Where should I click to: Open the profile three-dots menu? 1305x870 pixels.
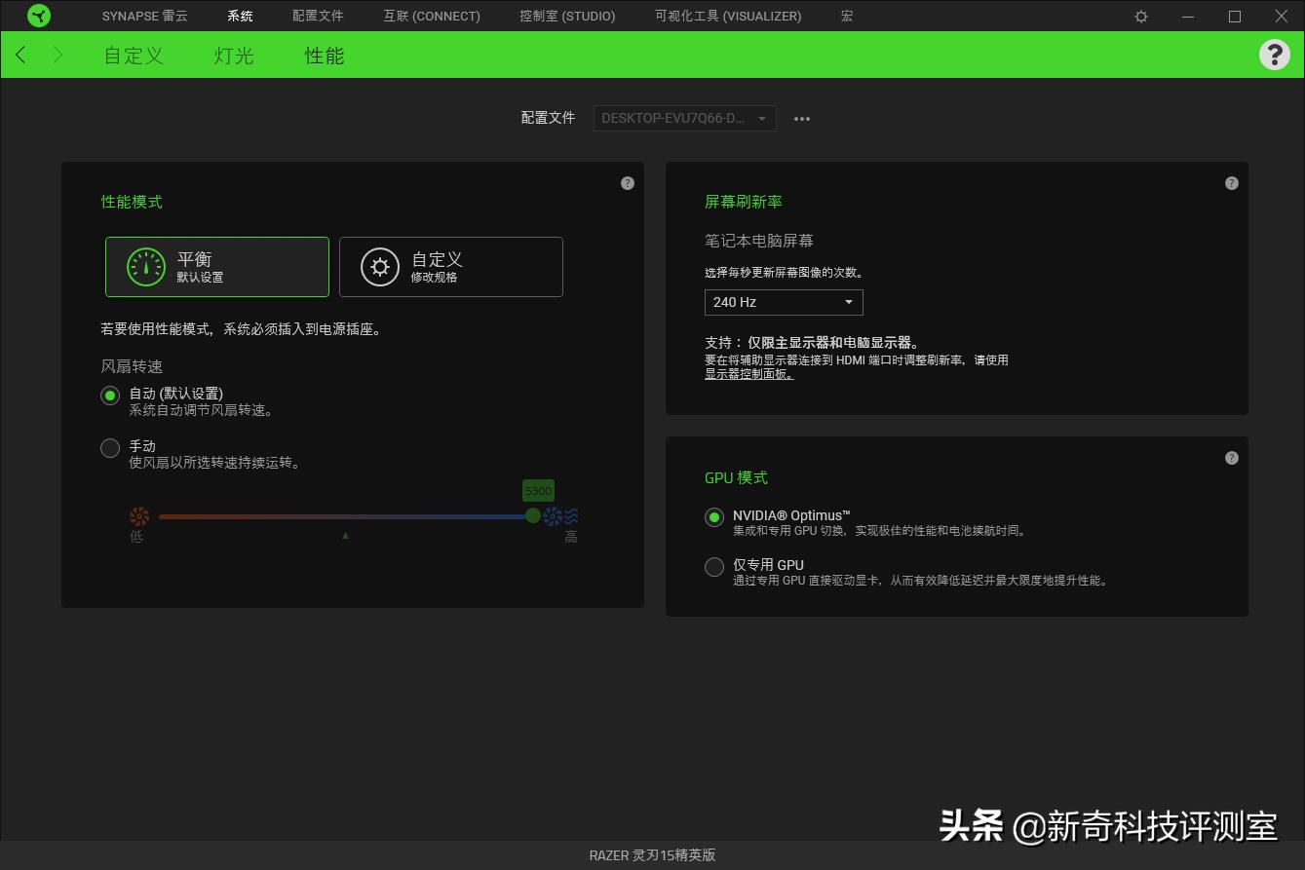point(802,119)
